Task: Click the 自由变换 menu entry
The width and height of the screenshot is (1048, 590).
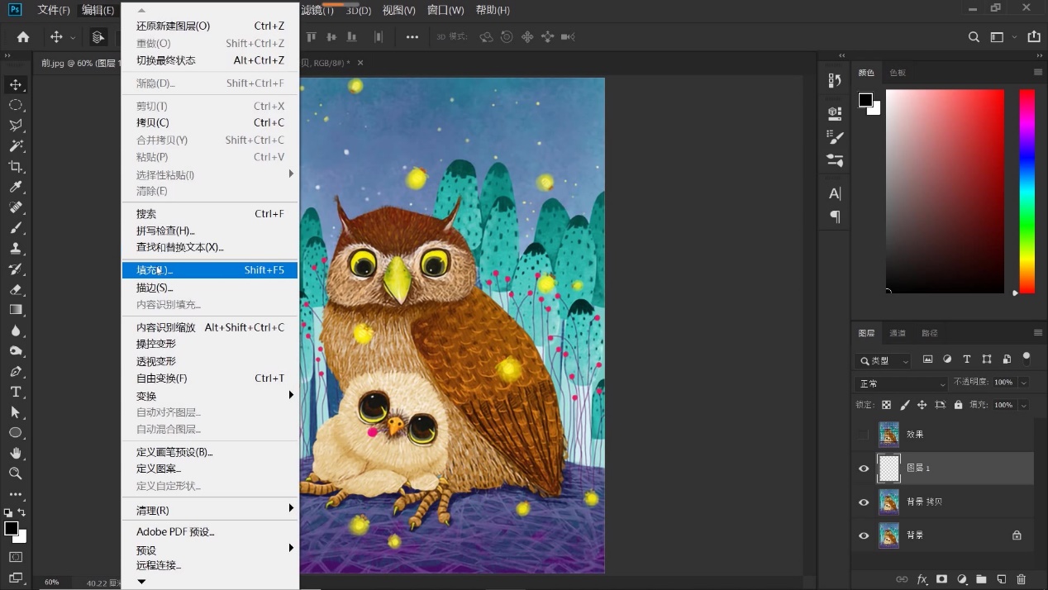Action: pyautogui.click(x=162, y=378)
